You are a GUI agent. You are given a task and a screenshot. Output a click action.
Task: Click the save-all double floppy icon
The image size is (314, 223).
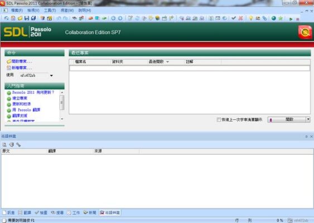pos(33,18)
